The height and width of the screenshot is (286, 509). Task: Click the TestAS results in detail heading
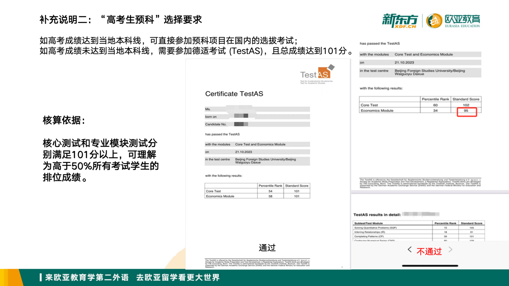[377, 214]
